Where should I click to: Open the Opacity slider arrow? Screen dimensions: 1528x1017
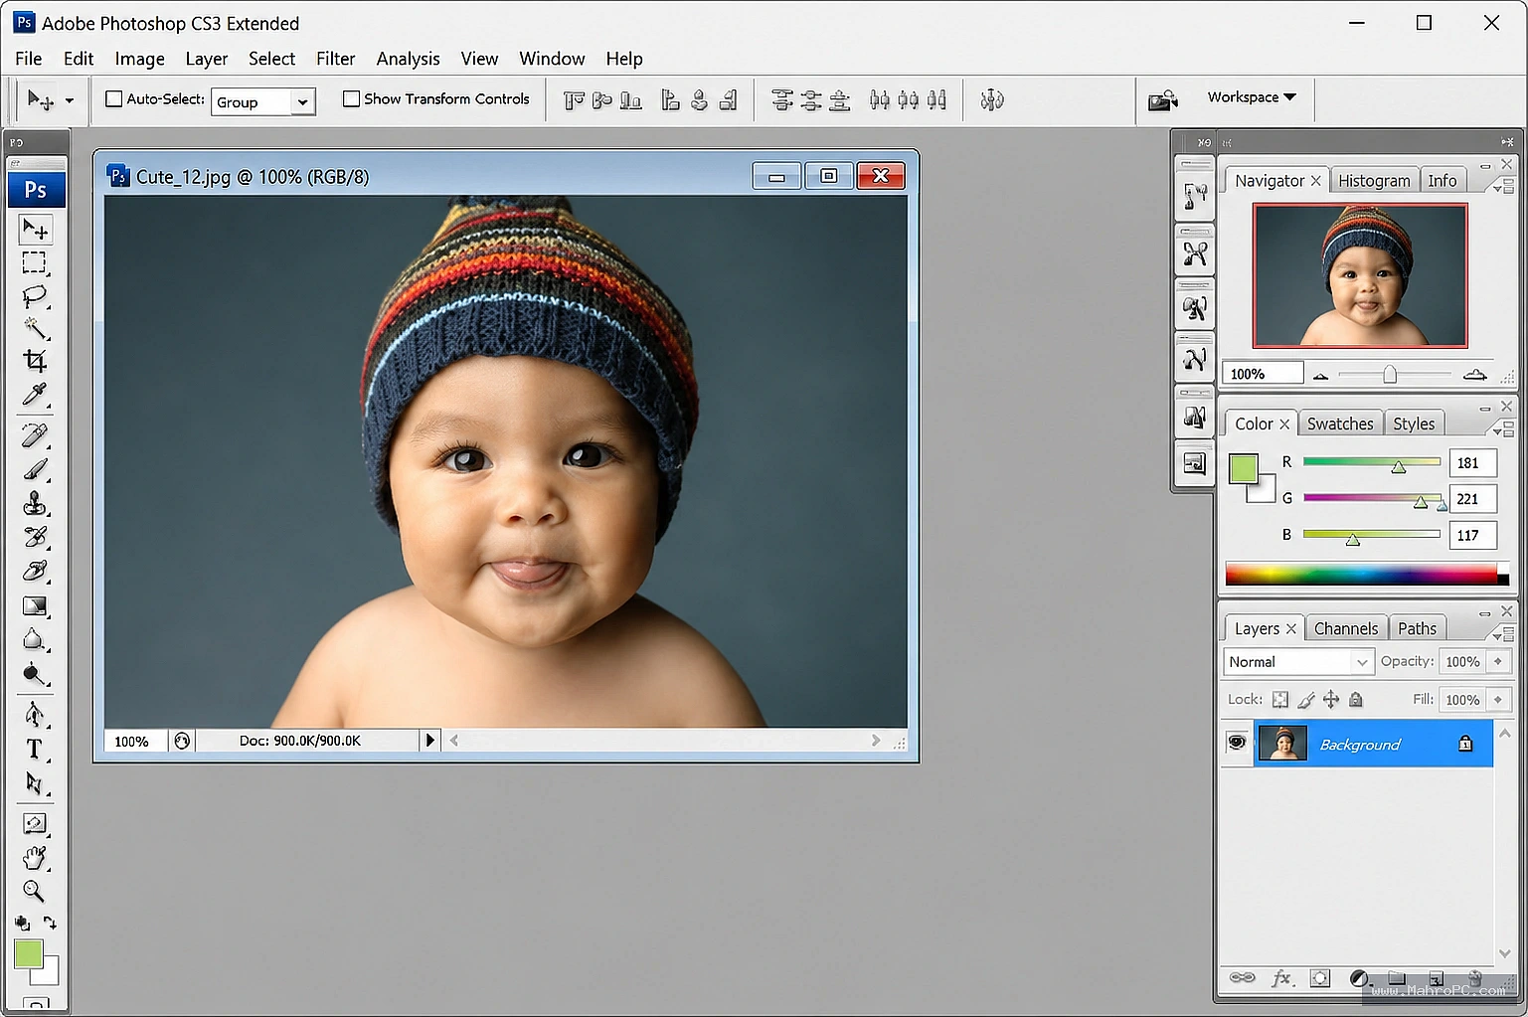click(1498, 661)
